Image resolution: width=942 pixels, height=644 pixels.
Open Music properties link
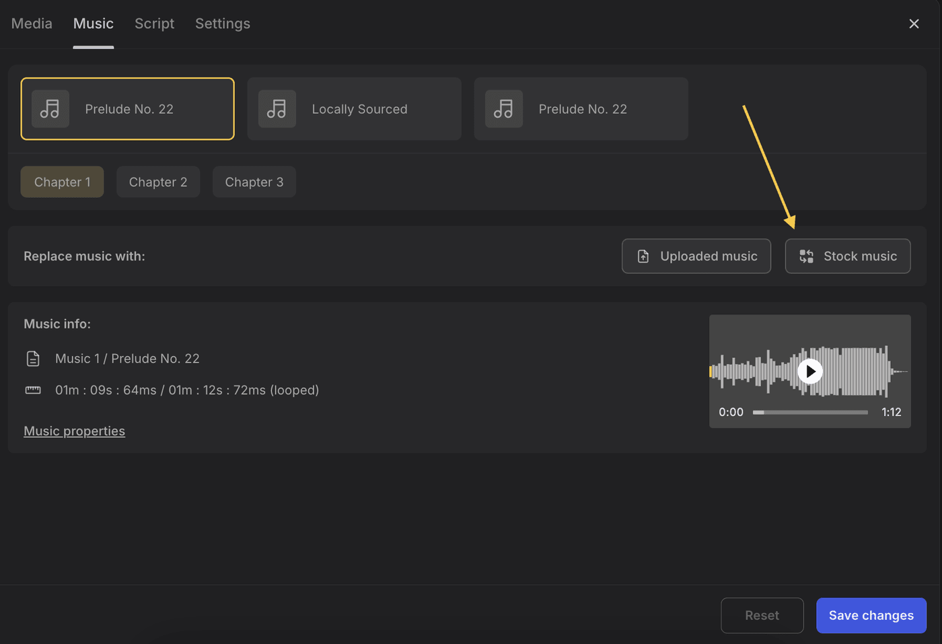click(74, 431)
